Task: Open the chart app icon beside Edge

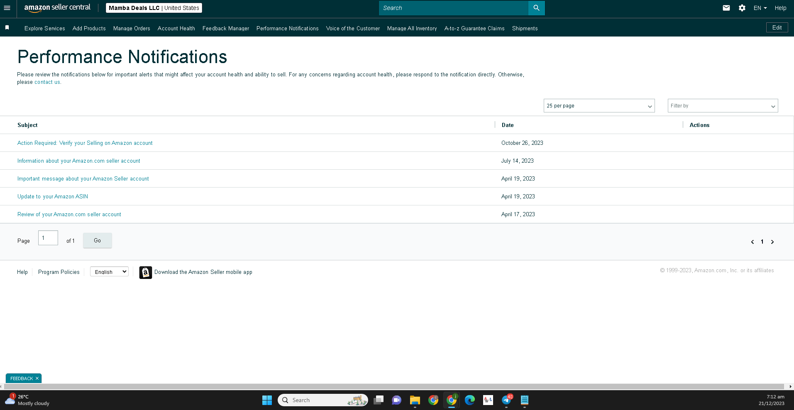Action: 488,400
